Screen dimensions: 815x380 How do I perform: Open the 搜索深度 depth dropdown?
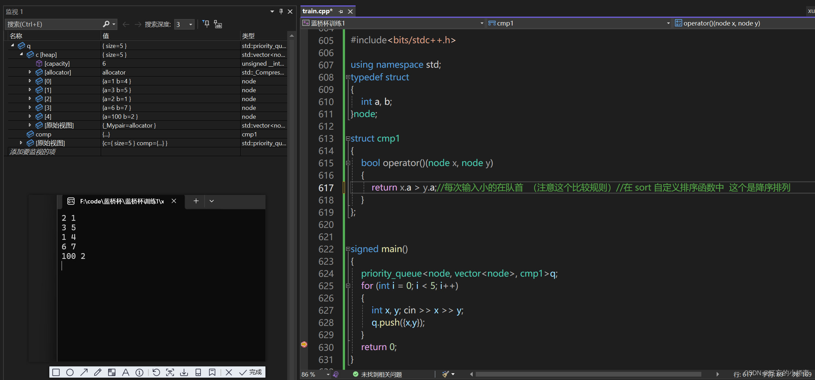pos(190,24)
